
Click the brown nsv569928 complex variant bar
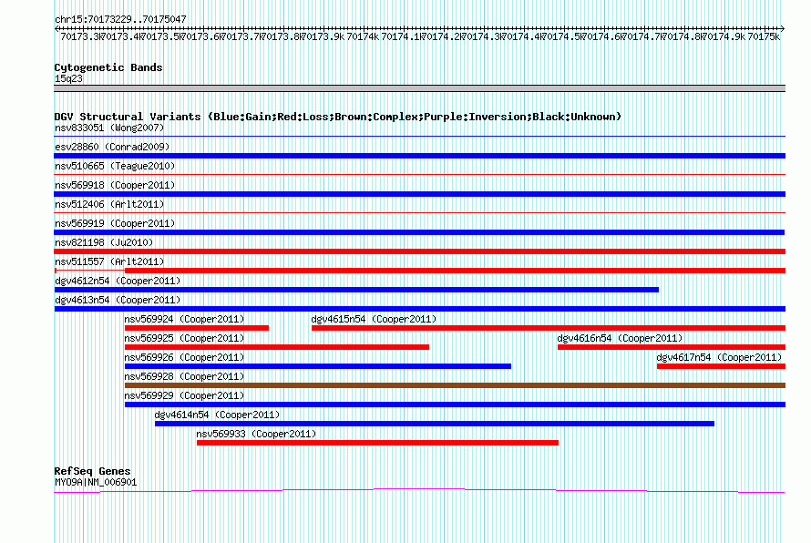455,385
